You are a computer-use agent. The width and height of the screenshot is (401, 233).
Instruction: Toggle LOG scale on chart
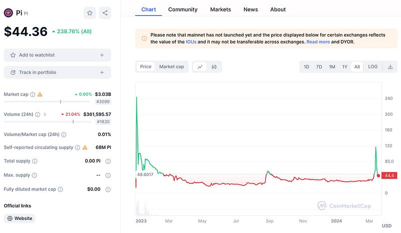pyautogui.click(x=372, y=67)
